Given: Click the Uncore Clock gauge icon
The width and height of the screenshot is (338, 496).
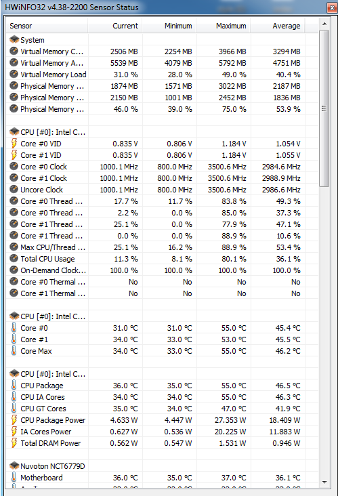Looking at the screenshot, I should click(14, 189).
